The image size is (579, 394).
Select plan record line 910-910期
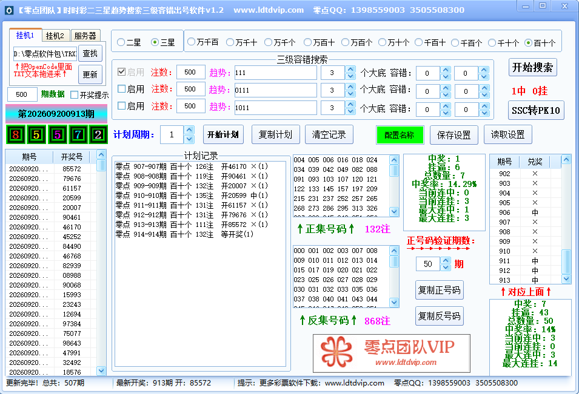coord(192,195)
